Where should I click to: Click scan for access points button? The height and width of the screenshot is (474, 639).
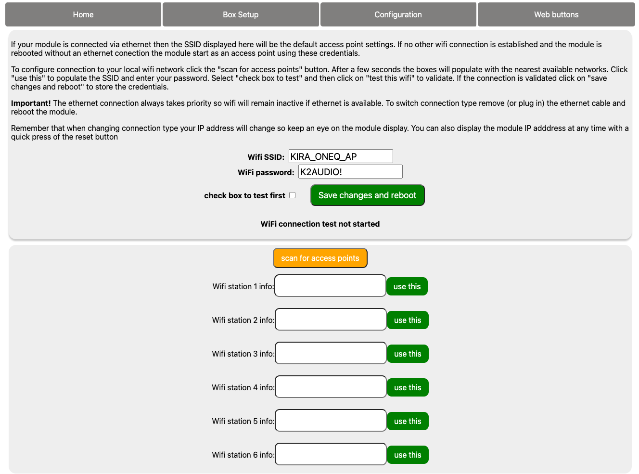(320, 258)
